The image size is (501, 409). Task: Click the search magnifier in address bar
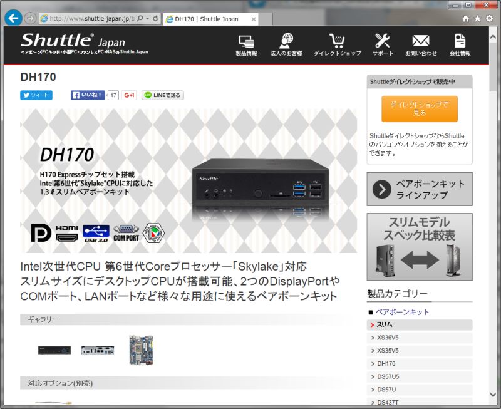tap(140, 19)
